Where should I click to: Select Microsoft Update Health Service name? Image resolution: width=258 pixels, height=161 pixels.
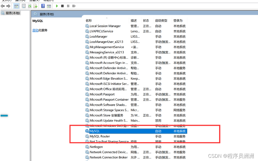(x=109, y=121)
